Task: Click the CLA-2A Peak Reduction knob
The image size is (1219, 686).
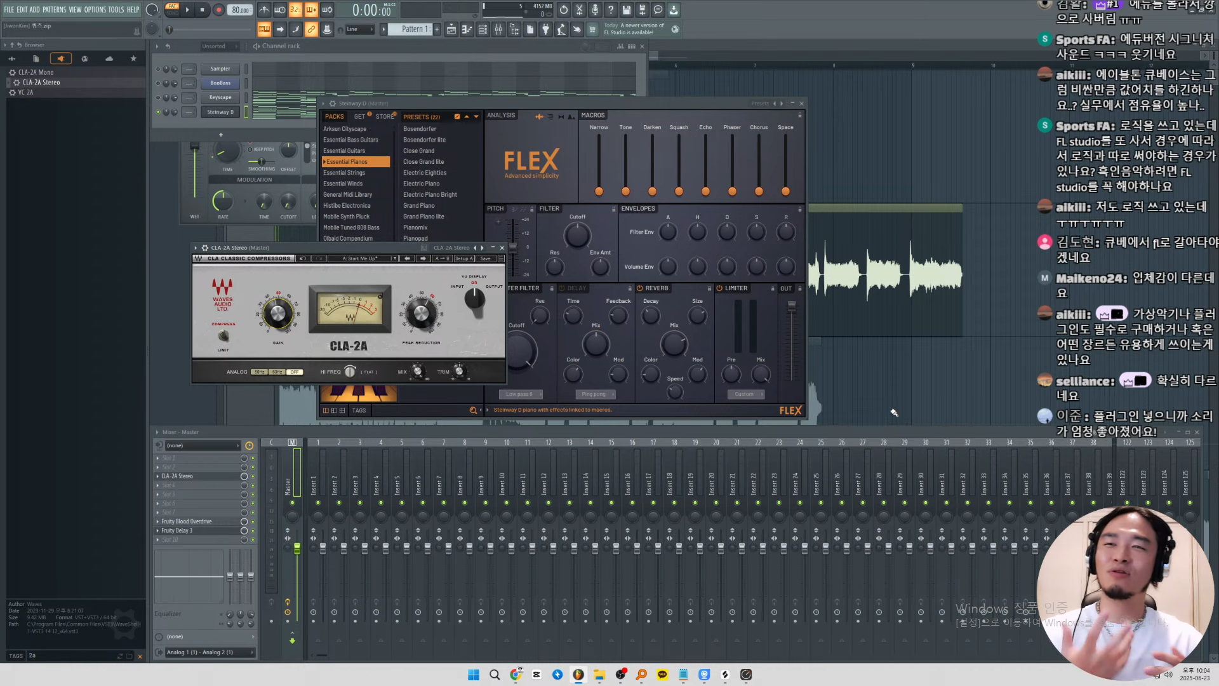Action: click(421, 313)
